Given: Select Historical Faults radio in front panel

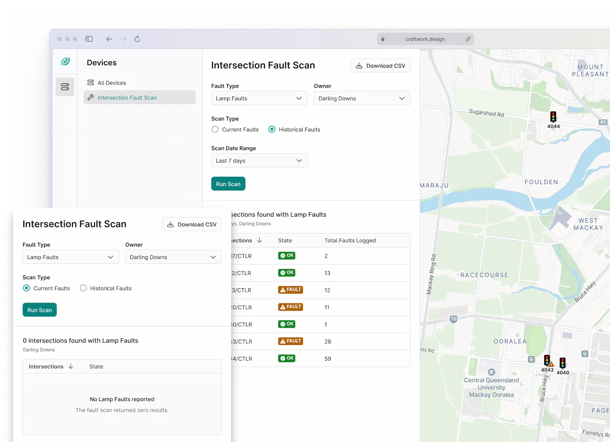Looking at the screenshot, I should [x=83, y=288].
